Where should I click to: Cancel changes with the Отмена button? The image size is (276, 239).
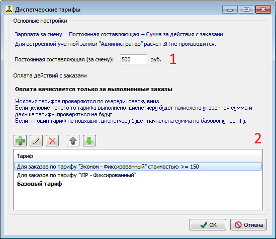(x=248, y=225)
